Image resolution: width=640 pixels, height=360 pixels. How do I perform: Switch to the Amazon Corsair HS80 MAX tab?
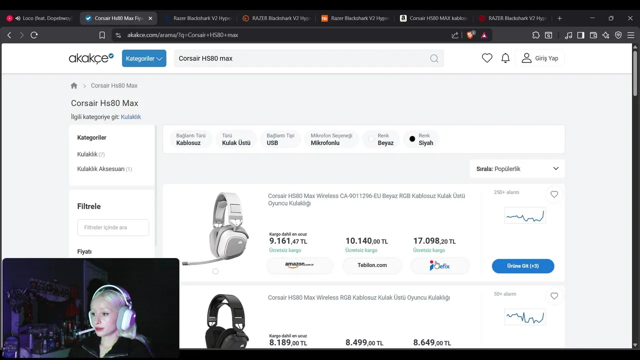pyautogui.click(x=434, y=18)
